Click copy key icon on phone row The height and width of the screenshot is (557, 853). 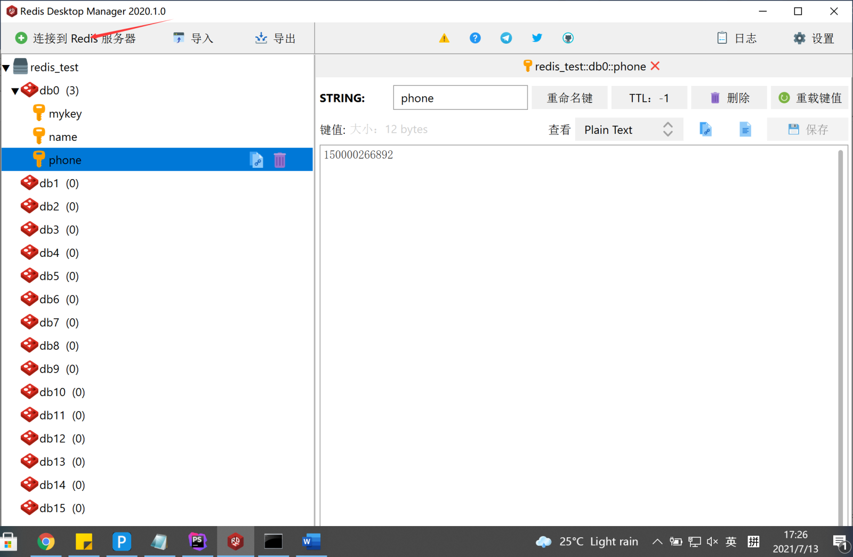[256, 160]
